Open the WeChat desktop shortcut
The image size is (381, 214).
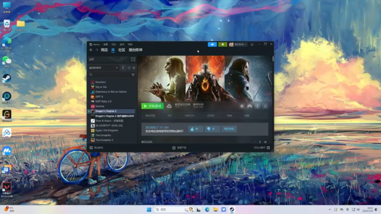[7, 62]
